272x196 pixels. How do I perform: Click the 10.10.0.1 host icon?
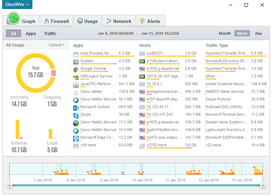click(142, 84)
